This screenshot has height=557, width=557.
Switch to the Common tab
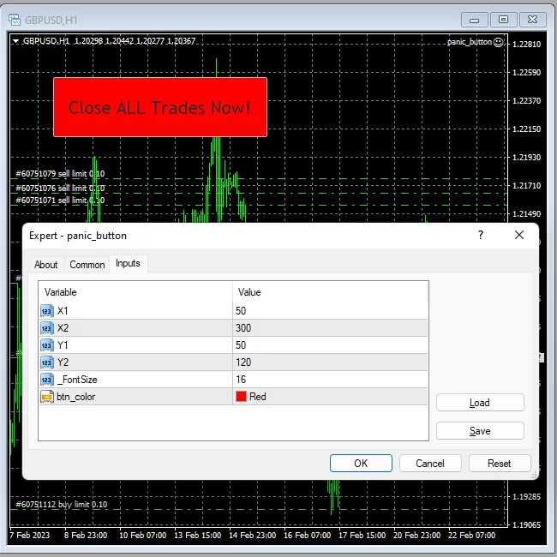coord(87,265)
